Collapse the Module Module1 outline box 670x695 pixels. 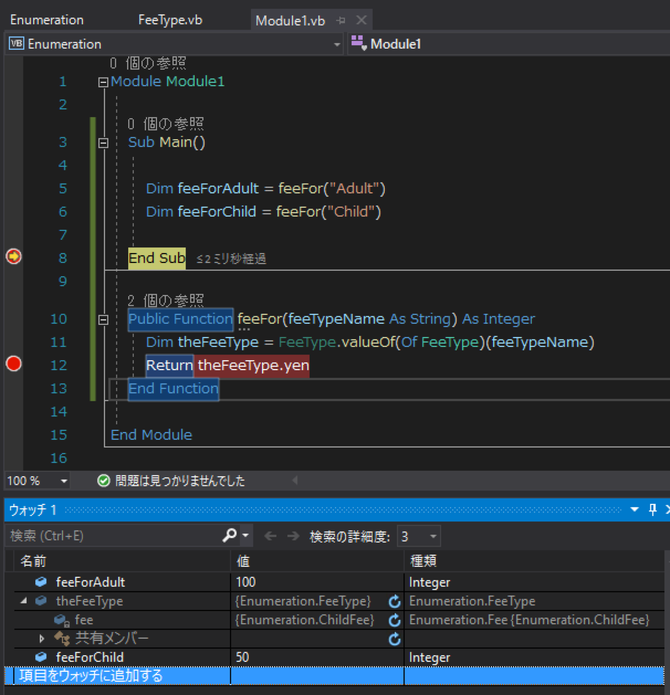pos(103,82)
